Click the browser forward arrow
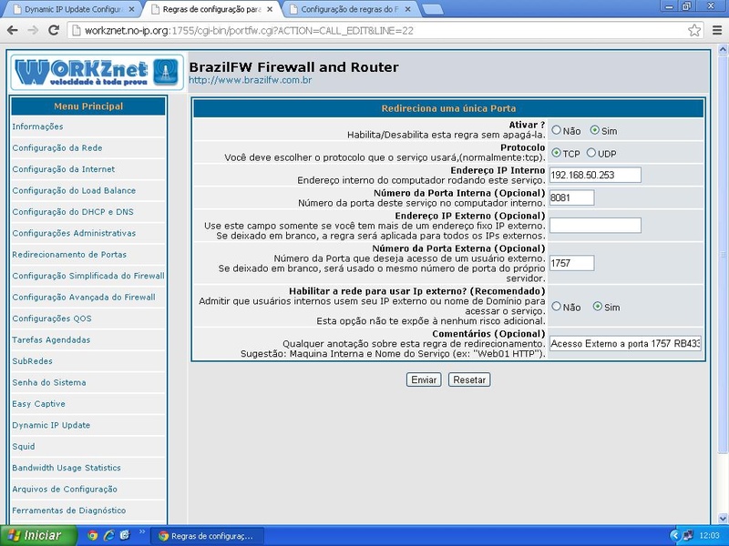The width and height of the screenshot is (729, 546). tap(33, 31)
